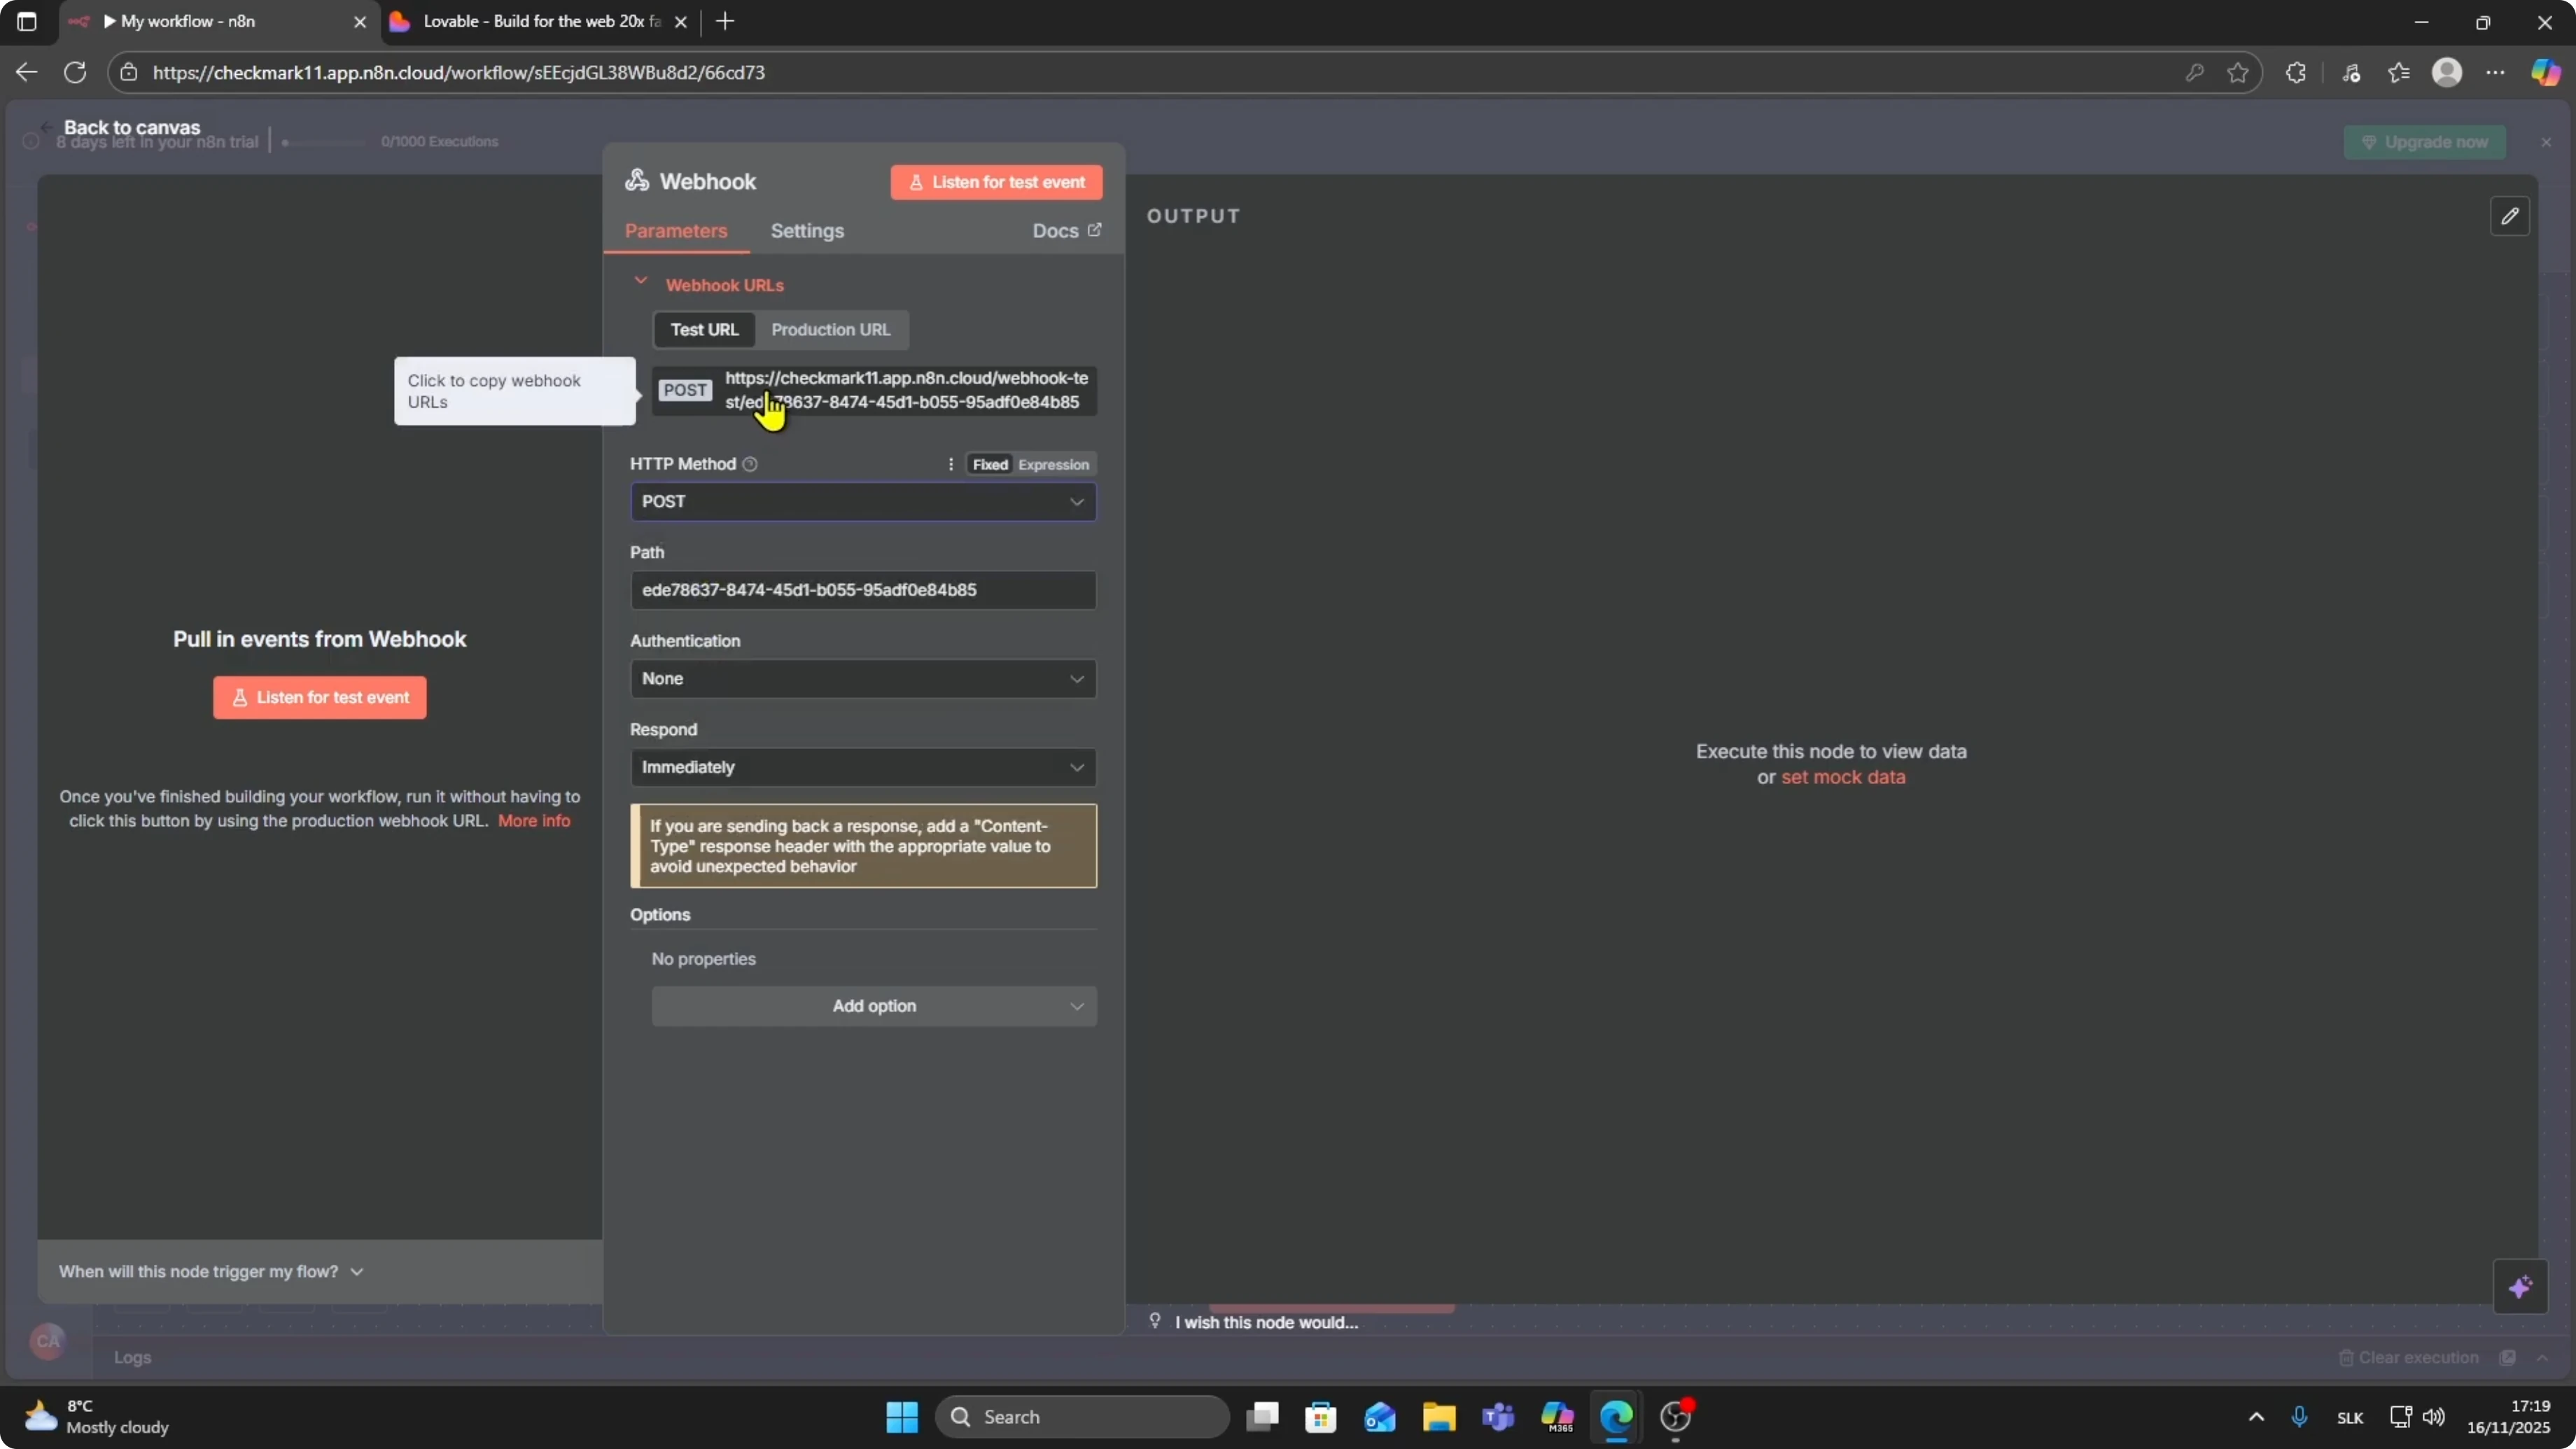Set HTTP Method mode to Expression
This screenshot has width=2576, height=1449.
point(1053,464)
